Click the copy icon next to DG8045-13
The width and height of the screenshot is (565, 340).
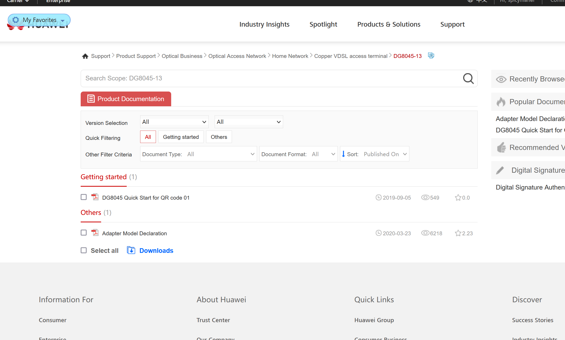tap(431, 56)
